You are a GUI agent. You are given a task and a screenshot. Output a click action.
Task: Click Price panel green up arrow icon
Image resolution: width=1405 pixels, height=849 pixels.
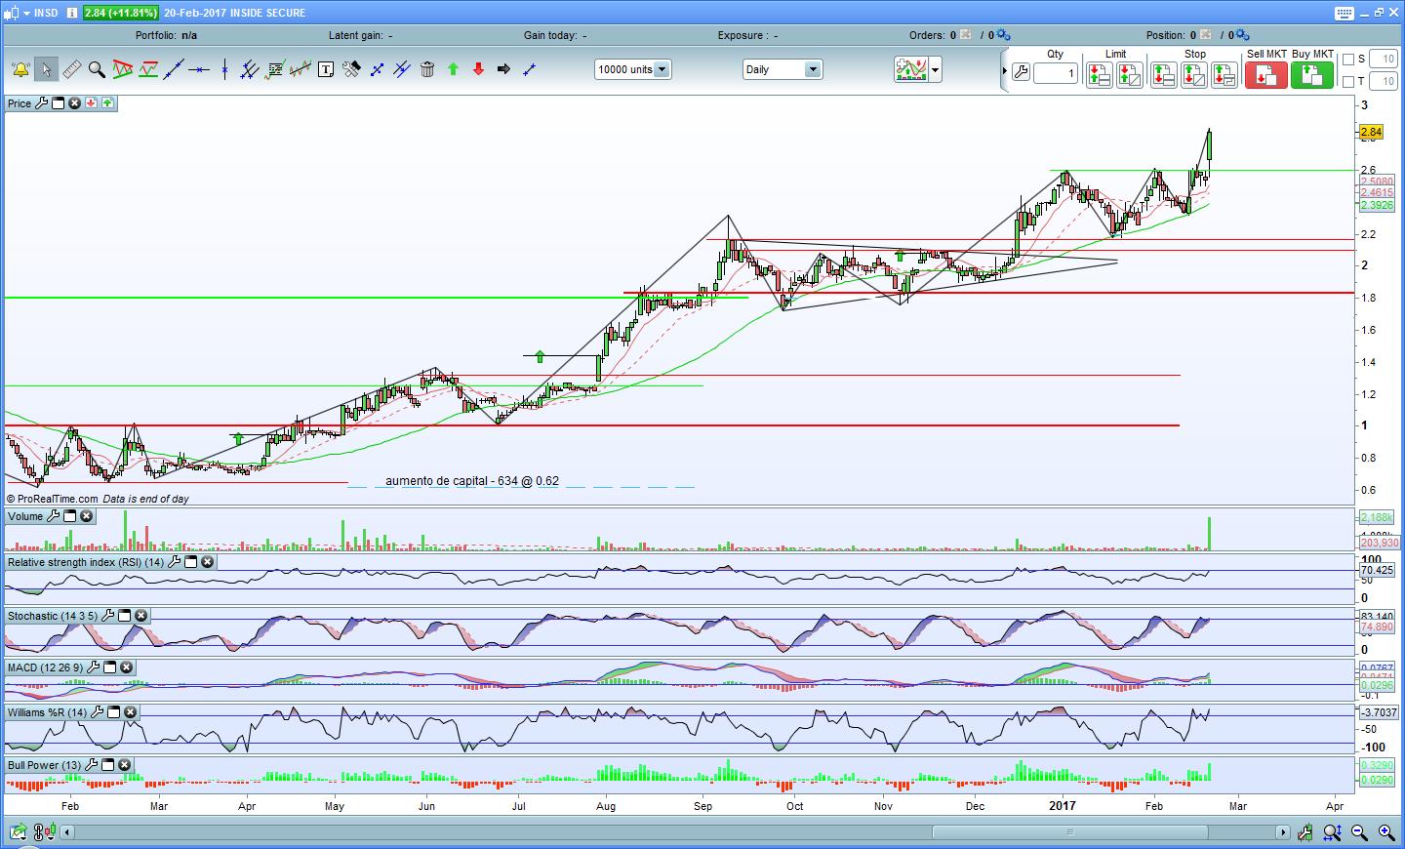click(x=107, y=103)
